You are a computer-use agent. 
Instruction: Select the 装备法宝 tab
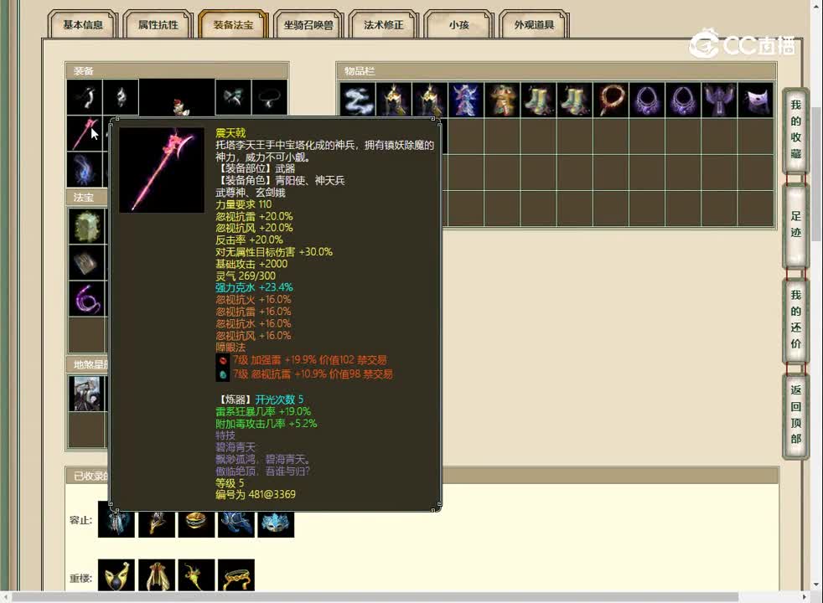pyautogui.click(x=233, y=24)
